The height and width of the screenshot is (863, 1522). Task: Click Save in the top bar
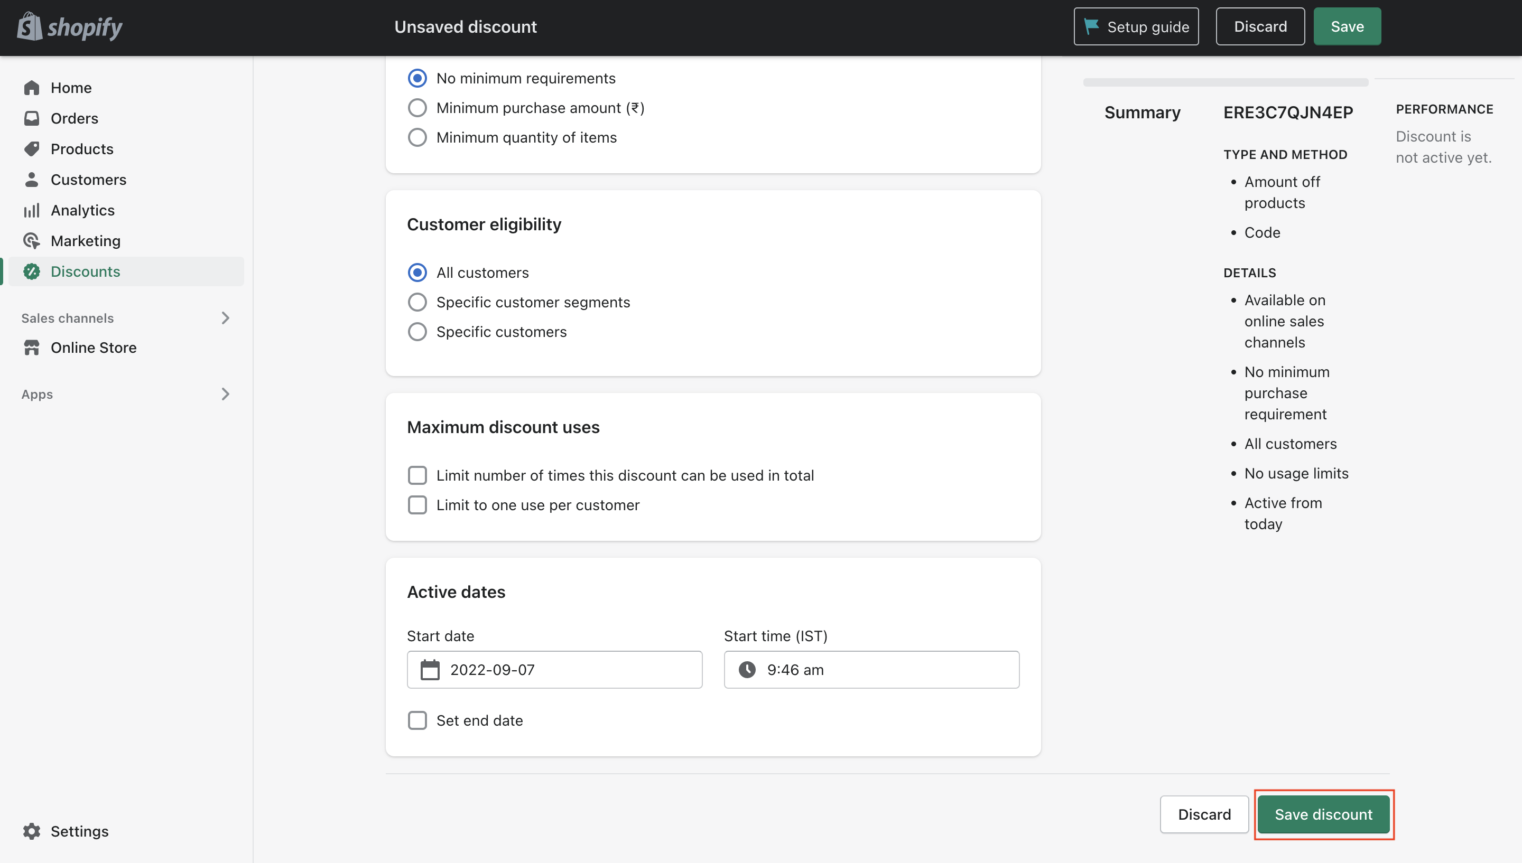point(1347,26)
